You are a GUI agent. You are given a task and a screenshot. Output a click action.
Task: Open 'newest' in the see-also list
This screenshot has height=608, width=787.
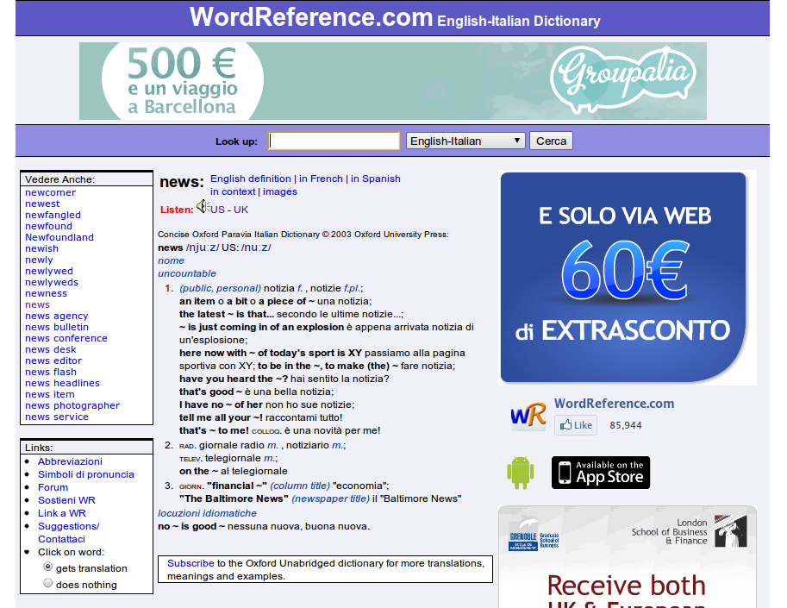42,204
